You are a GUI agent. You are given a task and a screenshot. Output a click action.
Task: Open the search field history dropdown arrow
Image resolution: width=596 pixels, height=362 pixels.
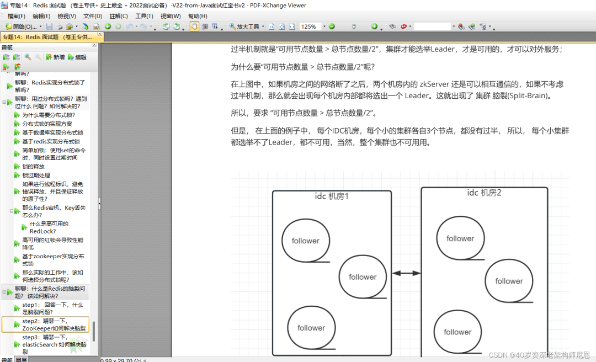(454, 26)
